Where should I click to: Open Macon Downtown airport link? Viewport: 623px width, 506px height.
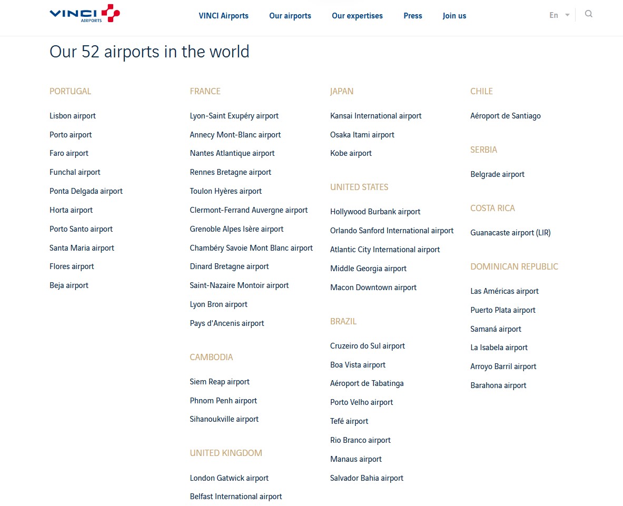pyautogui.click(x=373, y=287)
